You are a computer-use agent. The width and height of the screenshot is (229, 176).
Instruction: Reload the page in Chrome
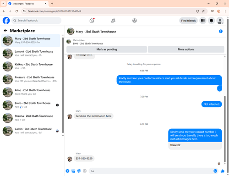16,11
